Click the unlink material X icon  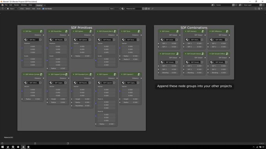149,9
